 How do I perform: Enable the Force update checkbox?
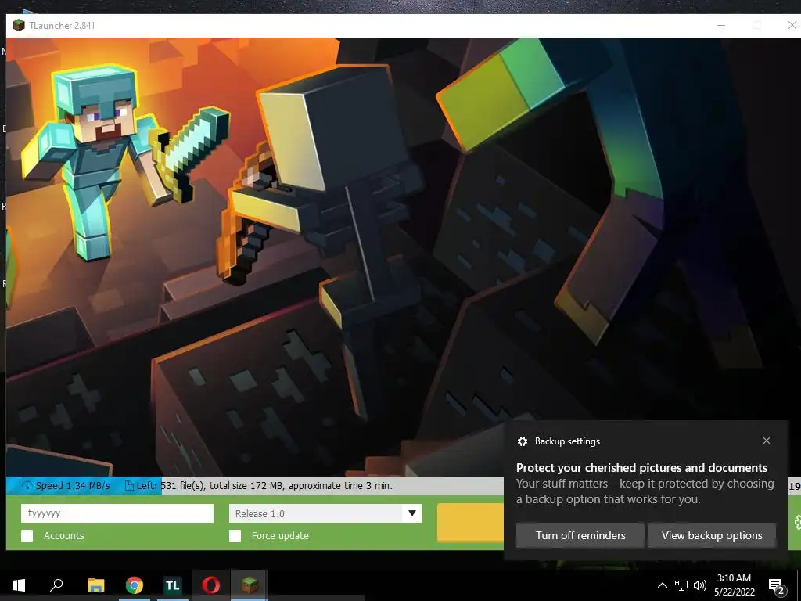(x=235, y=535)
